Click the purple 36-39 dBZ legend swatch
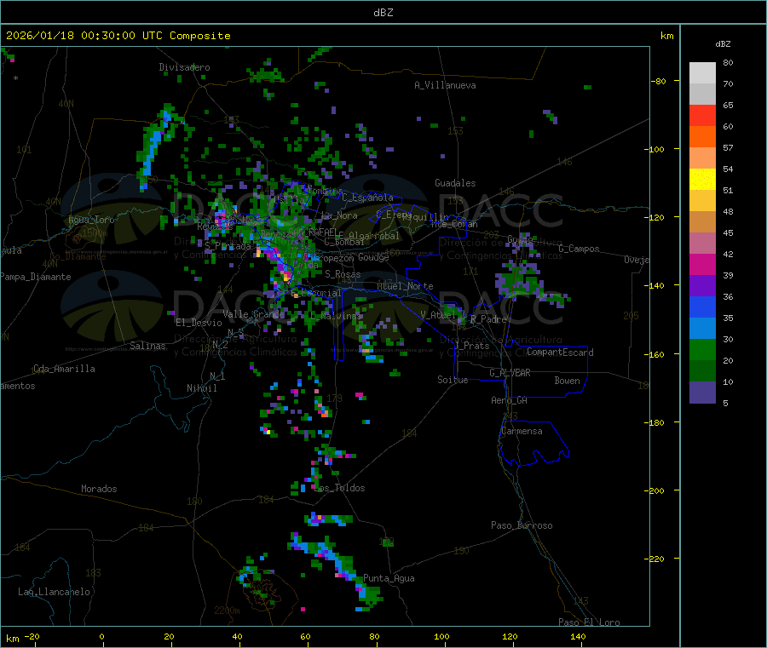The width and height of the screenshot is (767, 648). click(702, 286)
